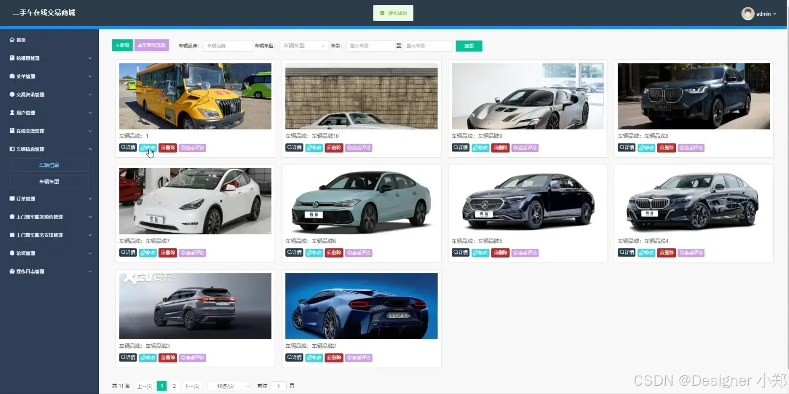Click 修改 on the 车辆品牌9 card
The image size is (789, 394).
tap(480, 148)
